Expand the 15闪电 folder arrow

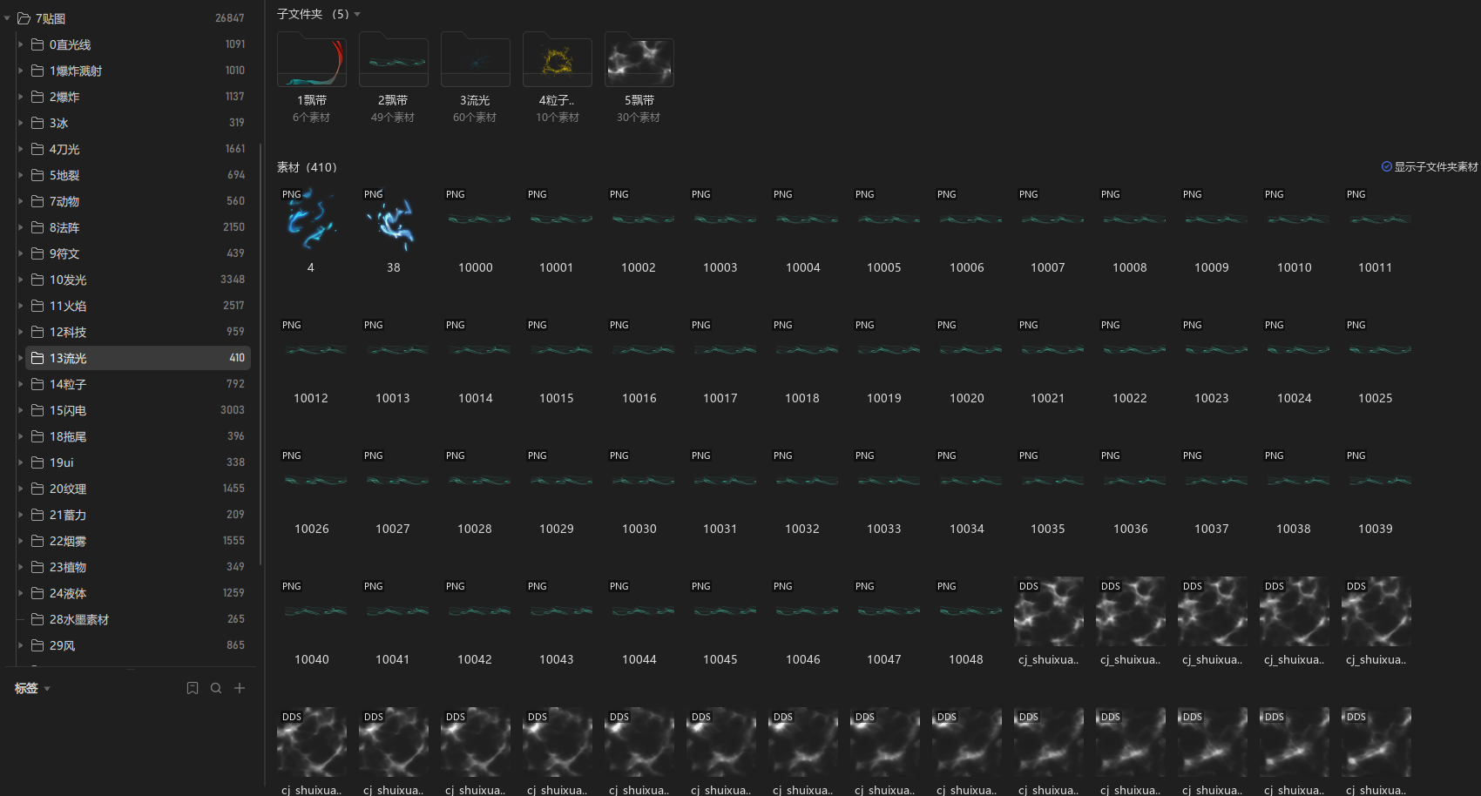tap(21, 410)
